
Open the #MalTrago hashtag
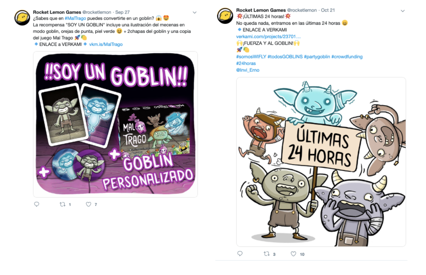pyautogui.click(x=75, y=18)
